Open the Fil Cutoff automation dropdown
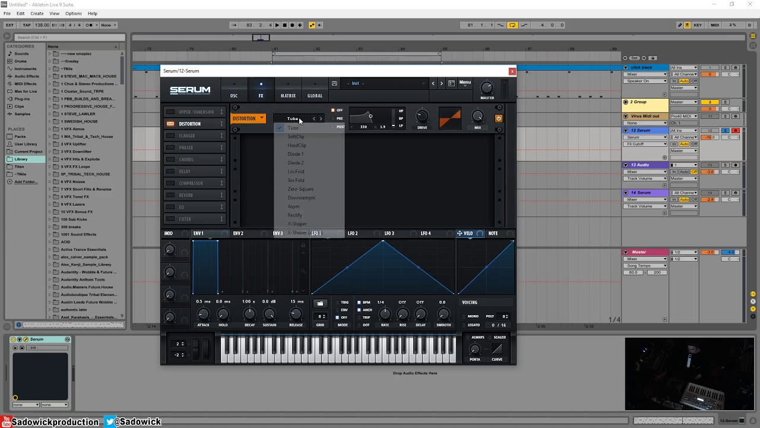This screenshot has height=428, width=760. pos(647,144)
